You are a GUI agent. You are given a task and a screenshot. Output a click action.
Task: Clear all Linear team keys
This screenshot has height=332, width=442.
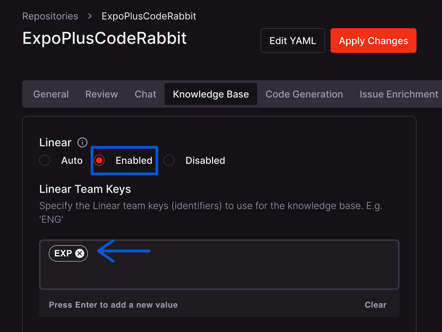click(375, 305)
